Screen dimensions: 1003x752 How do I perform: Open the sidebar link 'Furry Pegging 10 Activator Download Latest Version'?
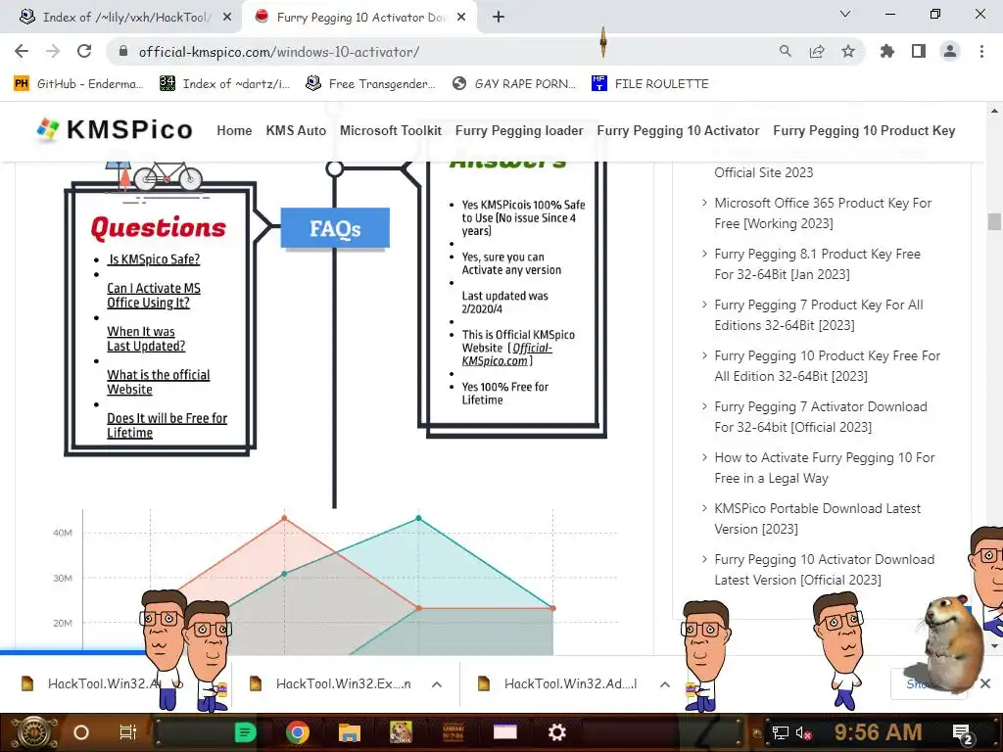point(824,570)
